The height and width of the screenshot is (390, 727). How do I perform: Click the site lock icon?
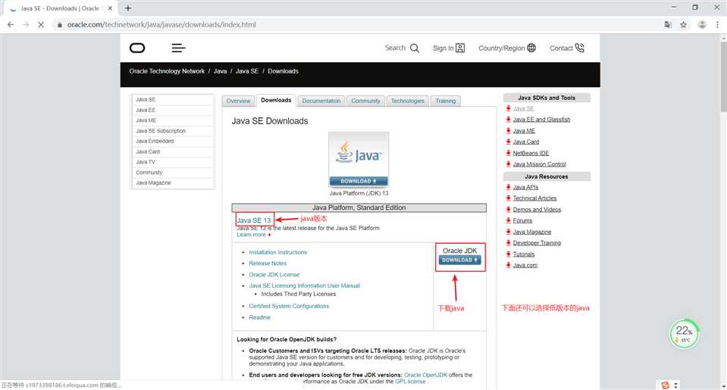pos(59,24)
